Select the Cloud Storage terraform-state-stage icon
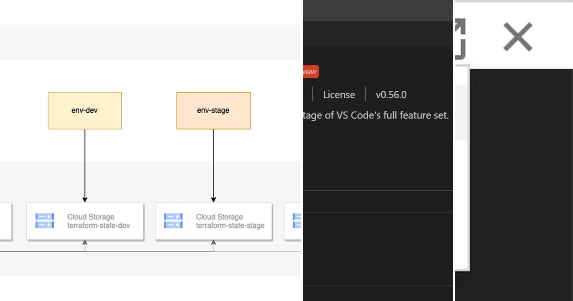573x301 pixels. click(x=213, y=221)
